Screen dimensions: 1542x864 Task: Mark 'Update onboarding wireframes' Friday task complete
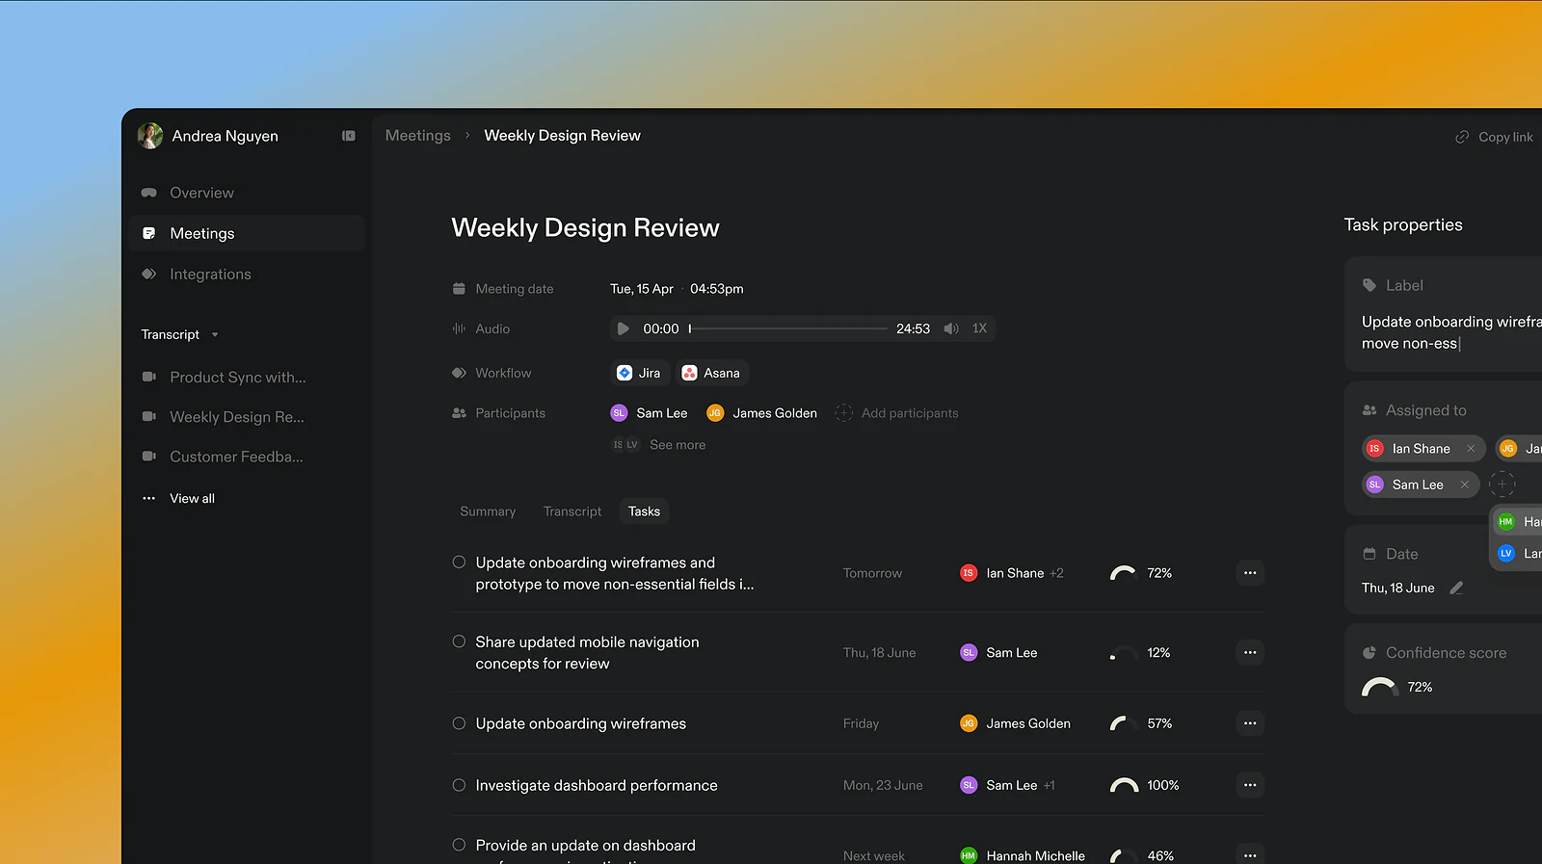tap(459, 723)
